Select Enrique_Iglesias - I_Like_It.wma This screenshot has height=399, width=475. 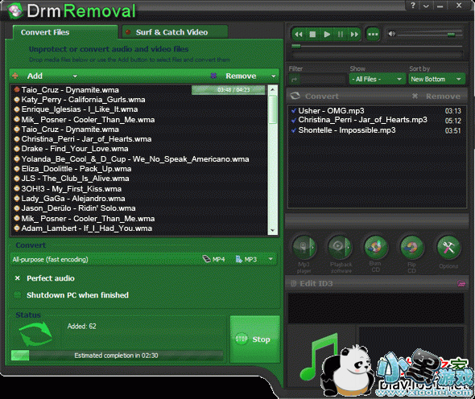coord(80,109)
